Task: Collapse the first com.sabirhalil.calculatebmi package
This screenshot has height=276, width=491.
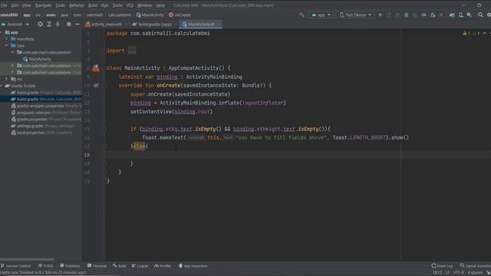Action: (12, 52)
